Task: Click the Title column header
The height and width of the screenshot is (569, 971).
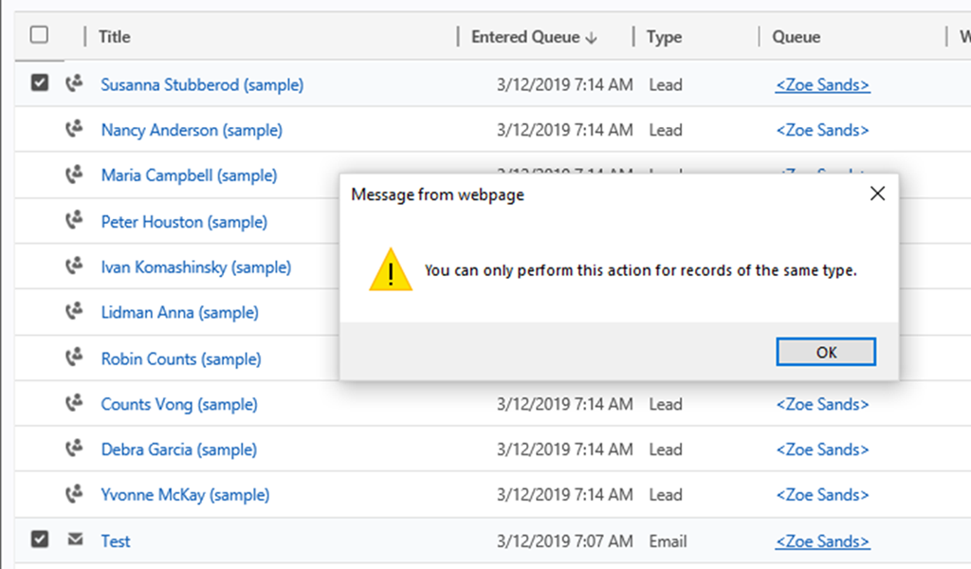Action: pyautogui.click(x=115, y=37)
